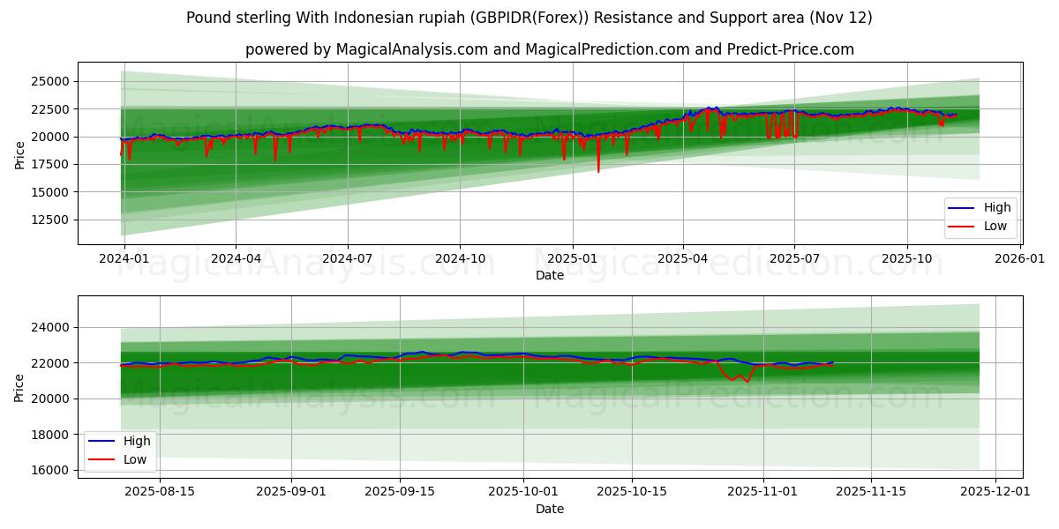Select the blue High line swatch in lower legend
Image resolution: width=1059 pixels, height=529 pixels.
coord(102,441)
